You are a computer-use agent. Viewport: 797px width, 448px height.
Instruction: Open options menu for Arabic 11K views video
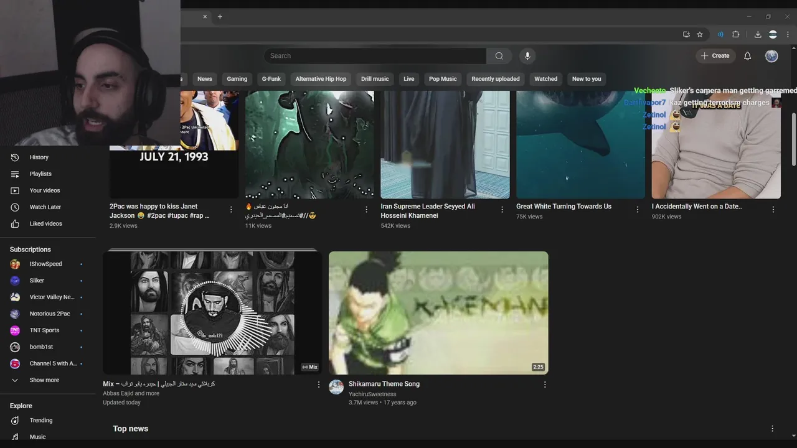click(x=367, y=210)
